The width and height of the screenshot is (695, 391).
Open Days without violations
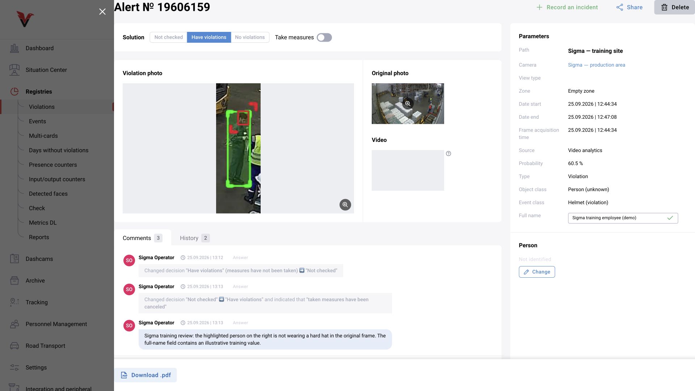tap(59, 150)
